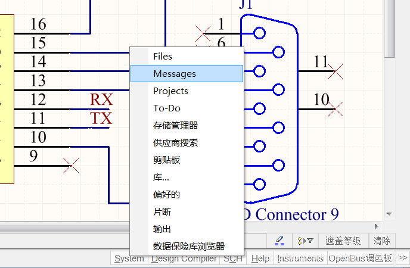Click pin 9 number on the IC
Viewport: 410px width, 268px height.
coord(33,156)
